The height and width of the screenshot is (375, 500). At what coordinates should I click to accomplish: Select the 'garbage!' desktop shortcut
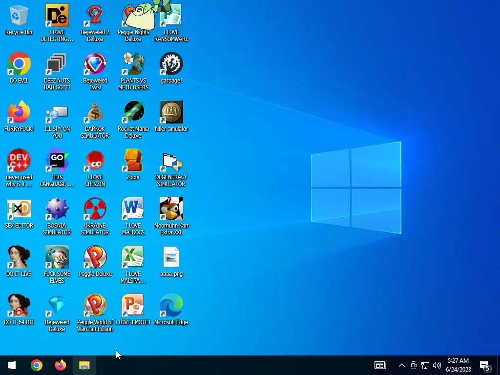[x=171, y=67]
